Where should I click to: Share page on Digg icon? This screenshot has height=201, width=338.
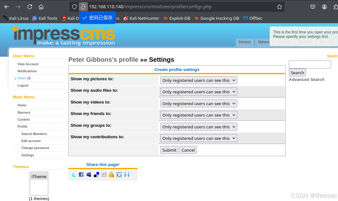(x=104, y=175)
